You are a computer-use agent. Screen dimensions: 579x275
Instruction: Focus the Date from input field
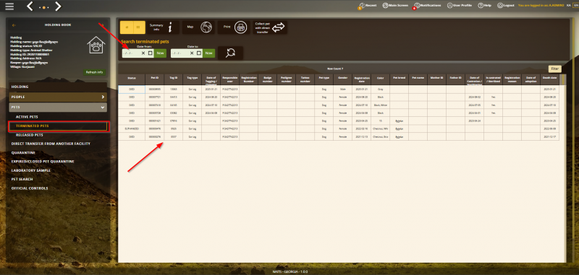pos(132,53)
